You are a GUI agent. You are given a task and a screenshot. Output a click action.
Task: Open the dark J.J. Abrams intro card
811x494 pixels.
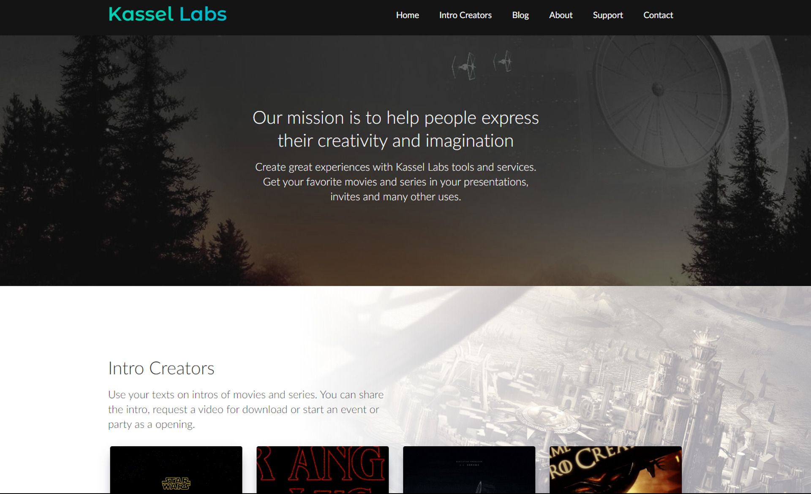click(469, 470)
